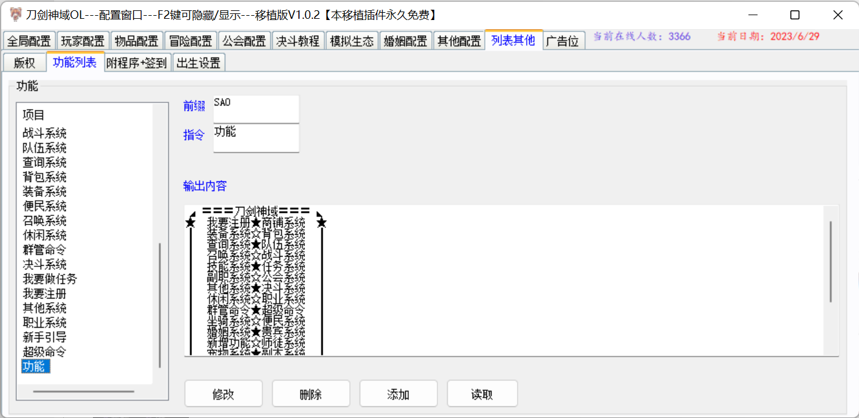
Task: Focus the 指令 input field
Action: [256, 138]
